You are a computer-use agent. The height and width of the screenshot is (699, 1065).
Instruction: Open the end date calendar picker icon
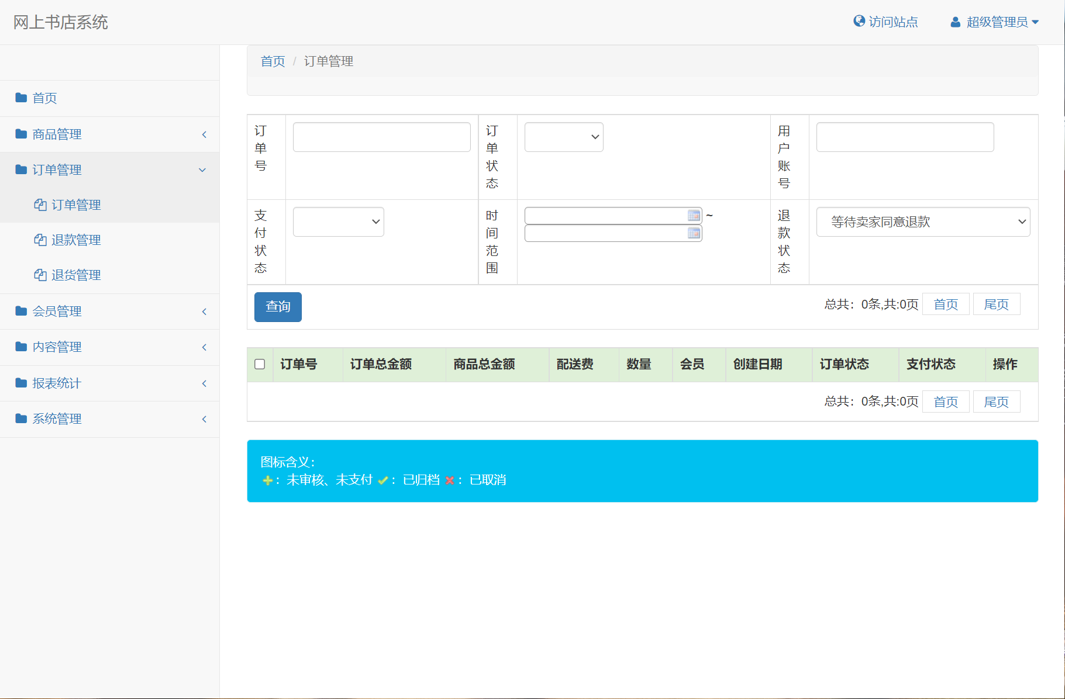point(694,233)
